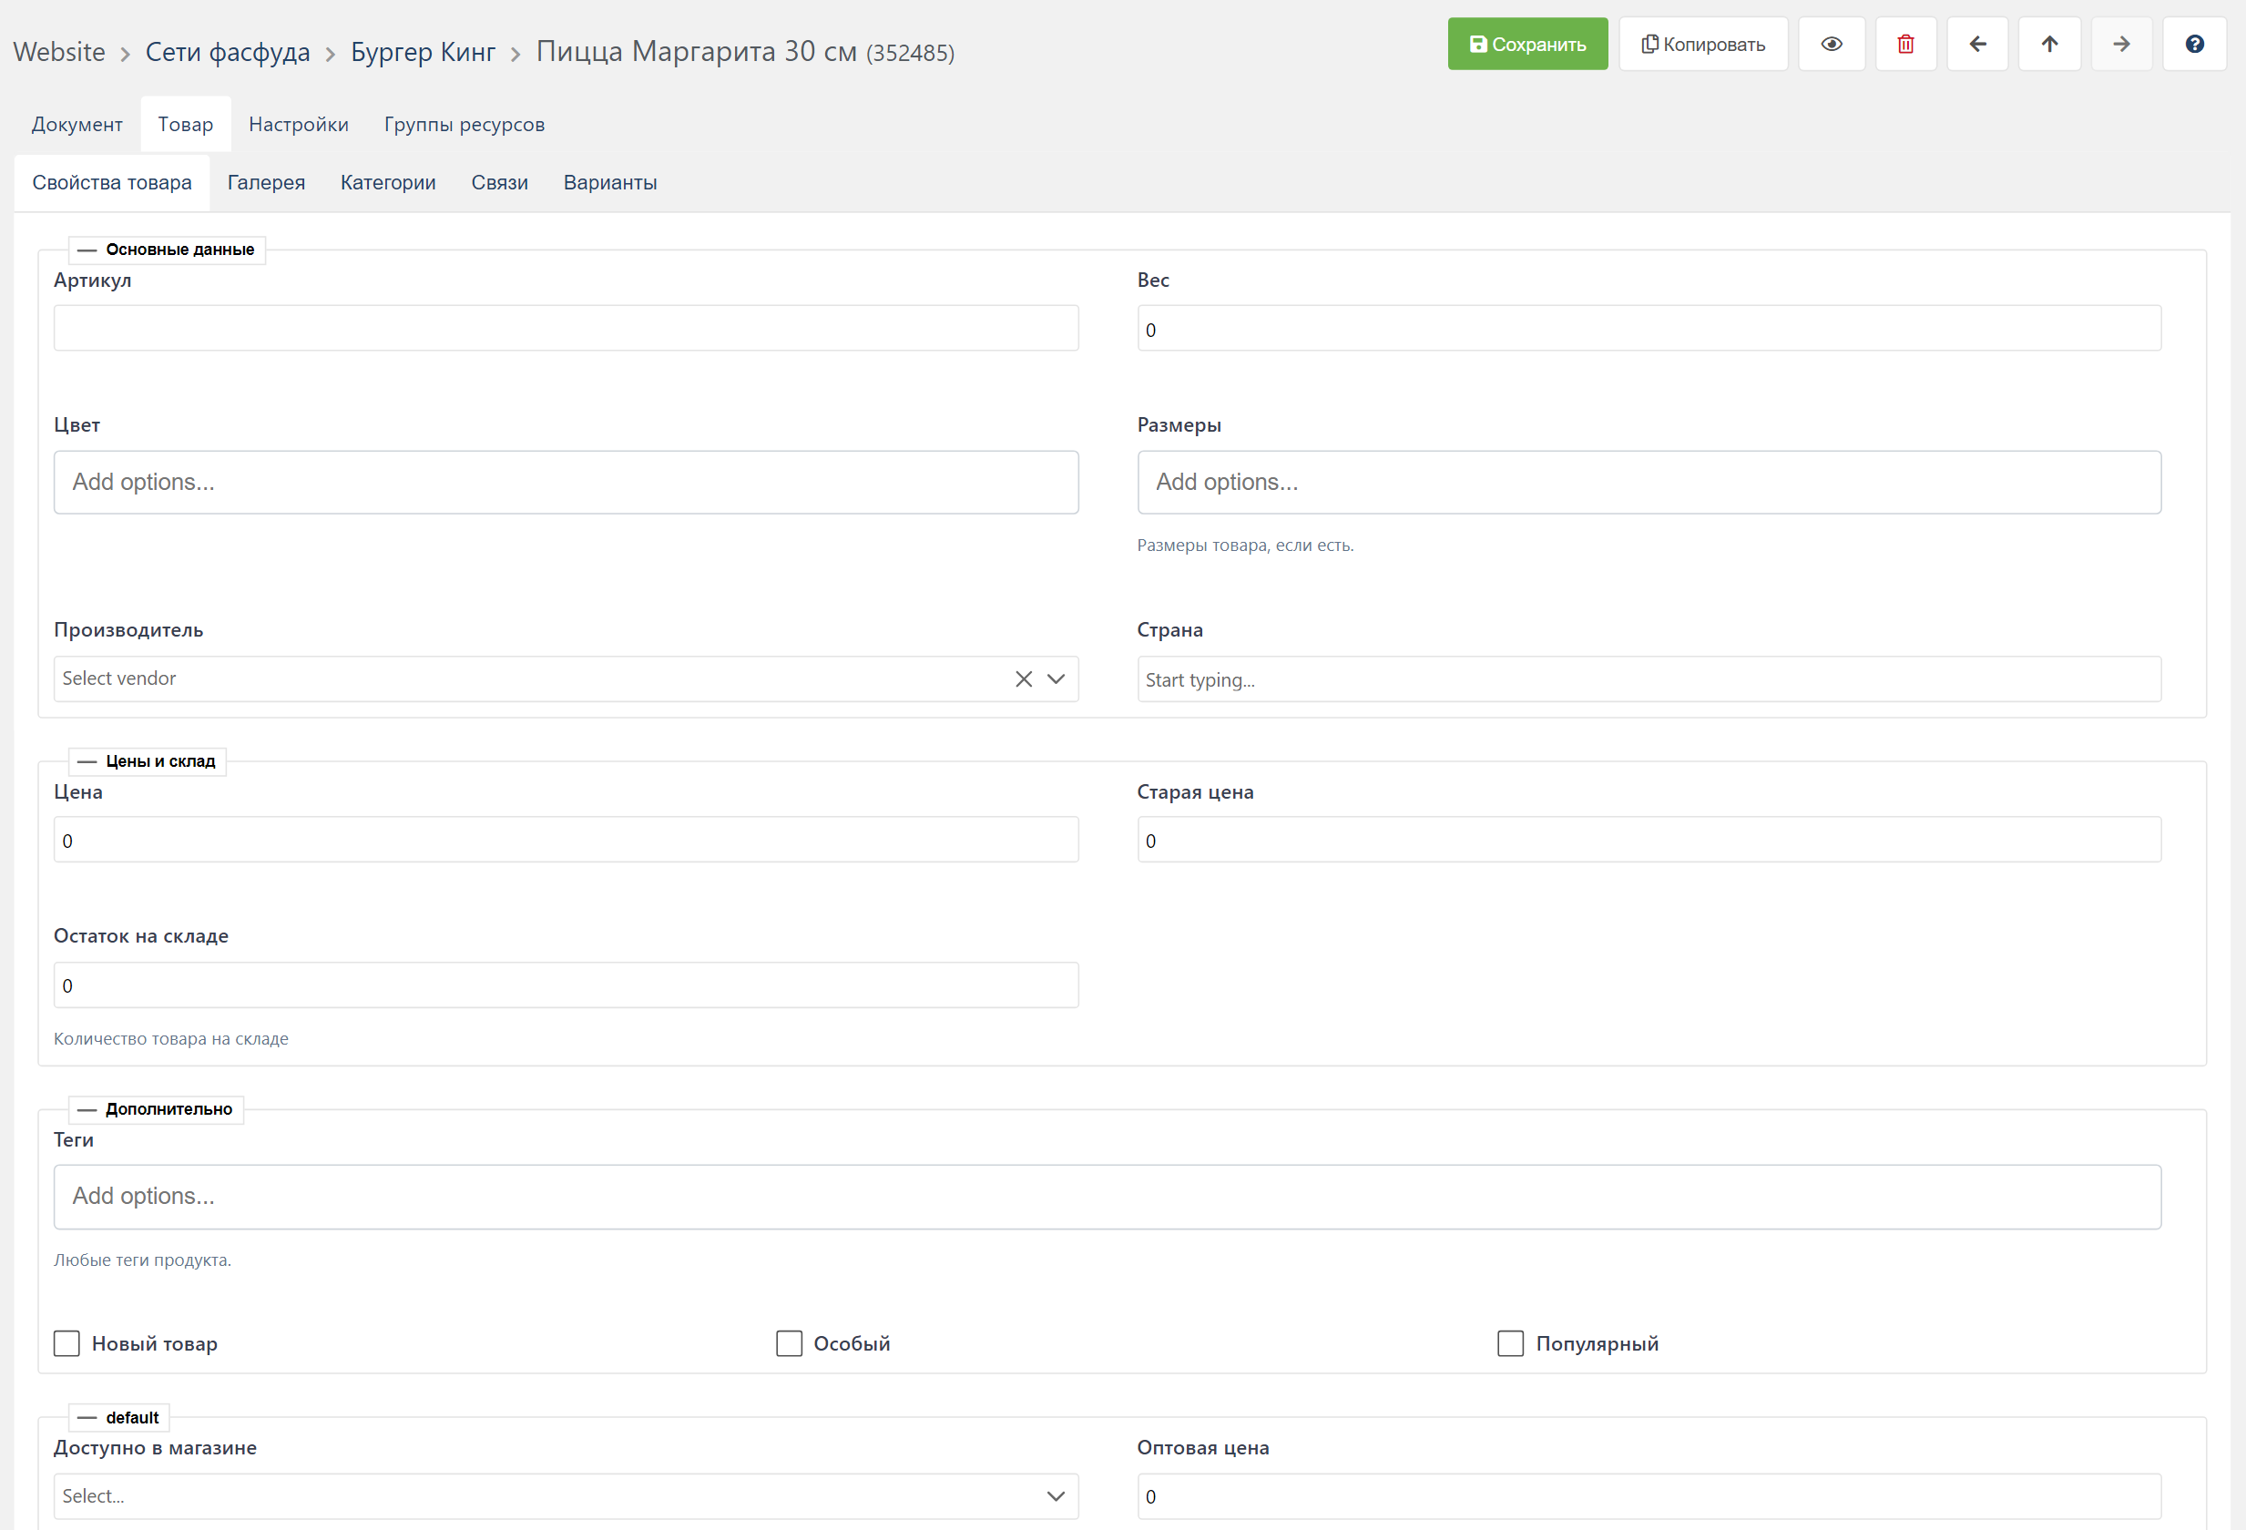The height and width of the screenshot is (1530, 2246).
Task: Switch to the Галерея tab
Action: (x=266, y=183)
